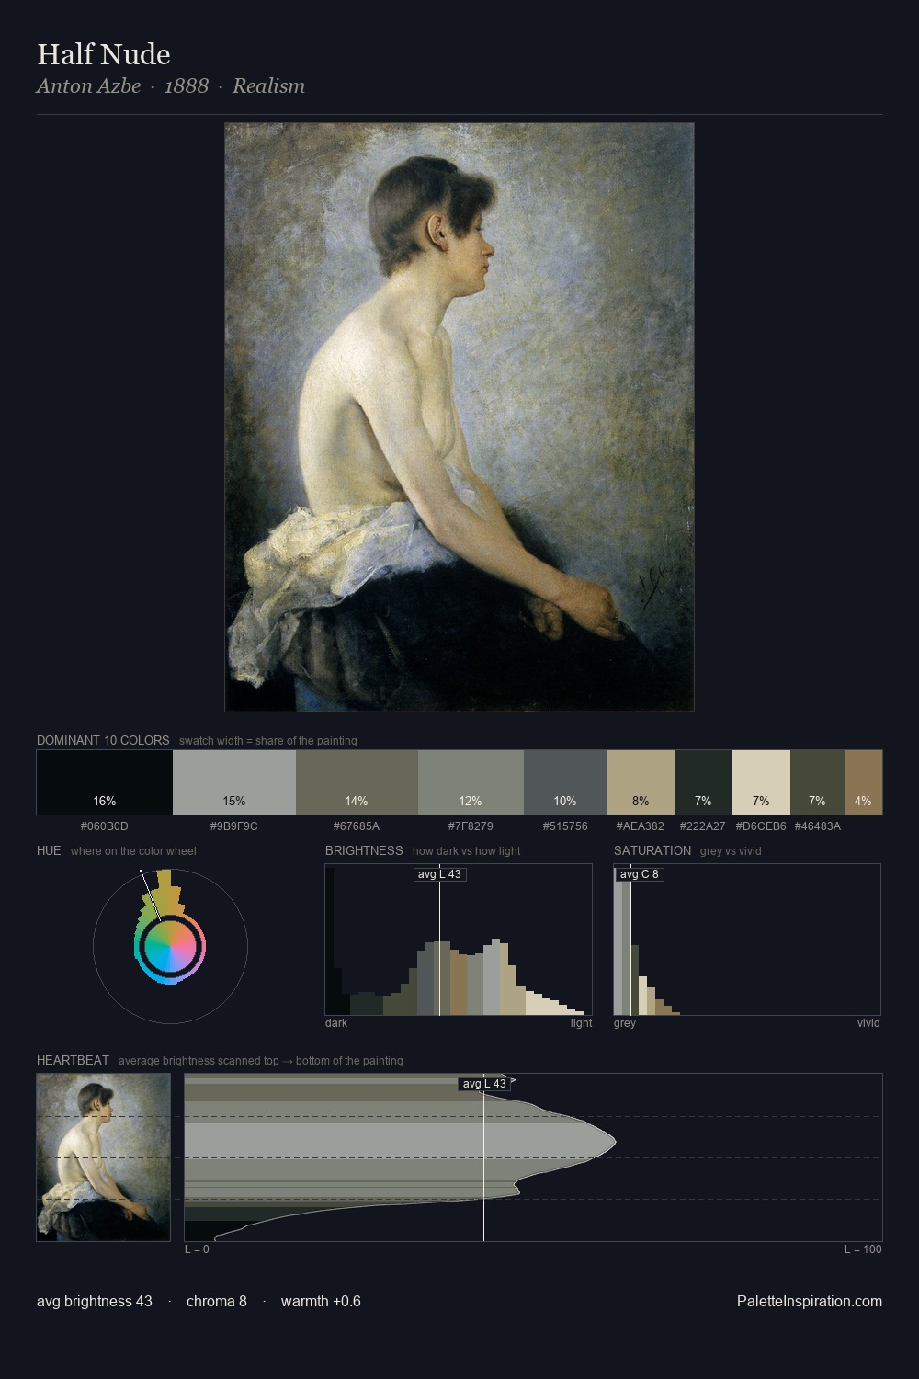Click the hex label #AEA382

point(641,826)
